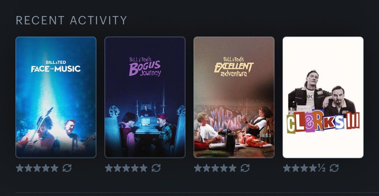
Task: Click the first star under Face the Music
Action: click(x=20, y=168)
